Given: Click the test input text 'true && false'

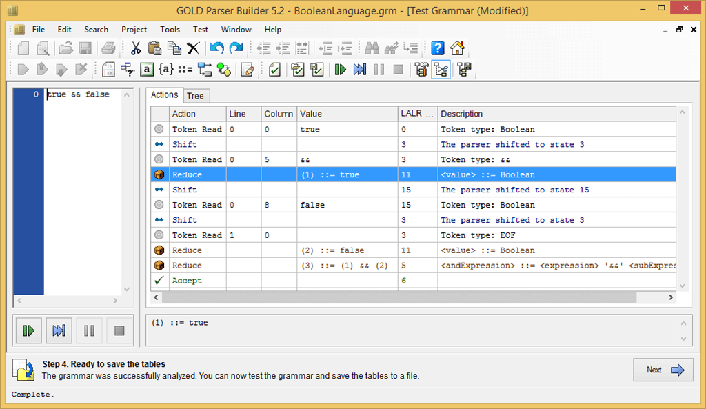Looking at the screenshot, I should click(x=79, y=94).
